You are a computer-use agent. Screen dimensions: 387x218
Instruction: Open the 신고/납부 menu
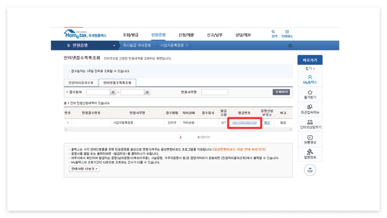pos(214,35)
